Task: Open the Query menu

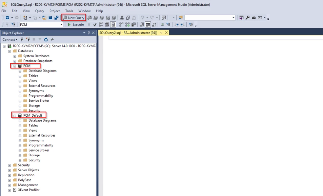Action: [40, 11]
